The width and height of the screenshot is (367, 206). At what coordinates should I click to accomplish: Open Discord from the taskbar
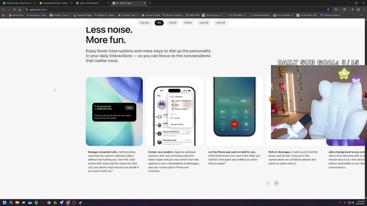click(x=61, y=203)
